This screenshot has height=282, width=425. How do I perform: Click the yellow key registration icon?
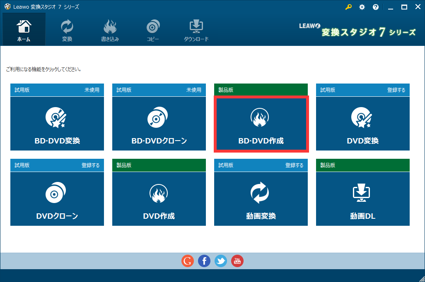(x=348, y=7)
